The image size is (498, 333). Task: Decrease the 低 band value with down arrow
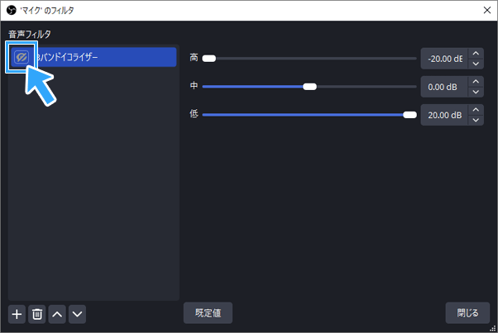pyautogui.click(x=476, y=120)
